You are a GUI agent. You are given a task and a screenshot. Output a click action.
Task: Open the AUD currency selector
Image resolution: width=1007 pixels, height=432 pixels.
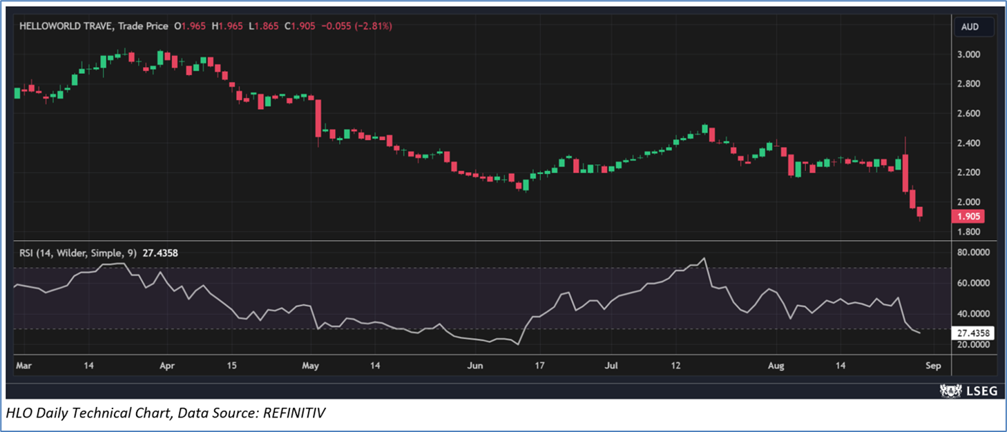coord(975,27)
